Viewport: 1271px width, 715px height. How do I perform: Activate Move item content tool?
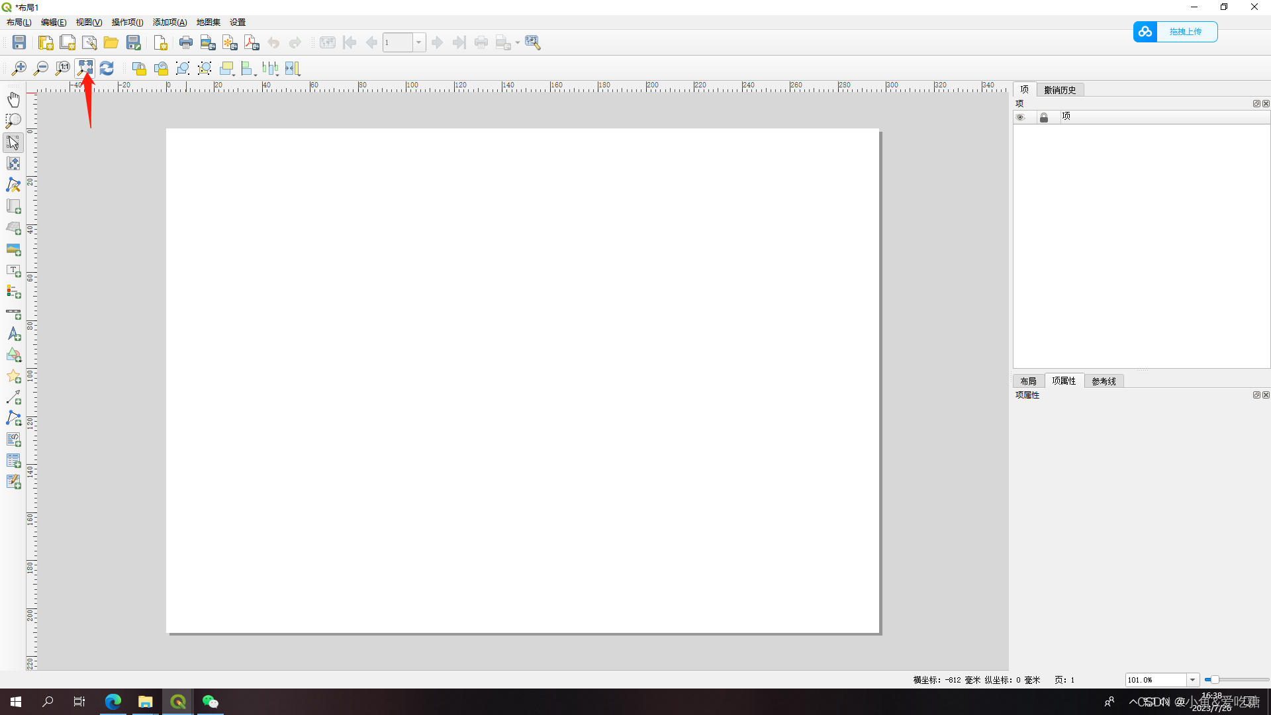13,164
